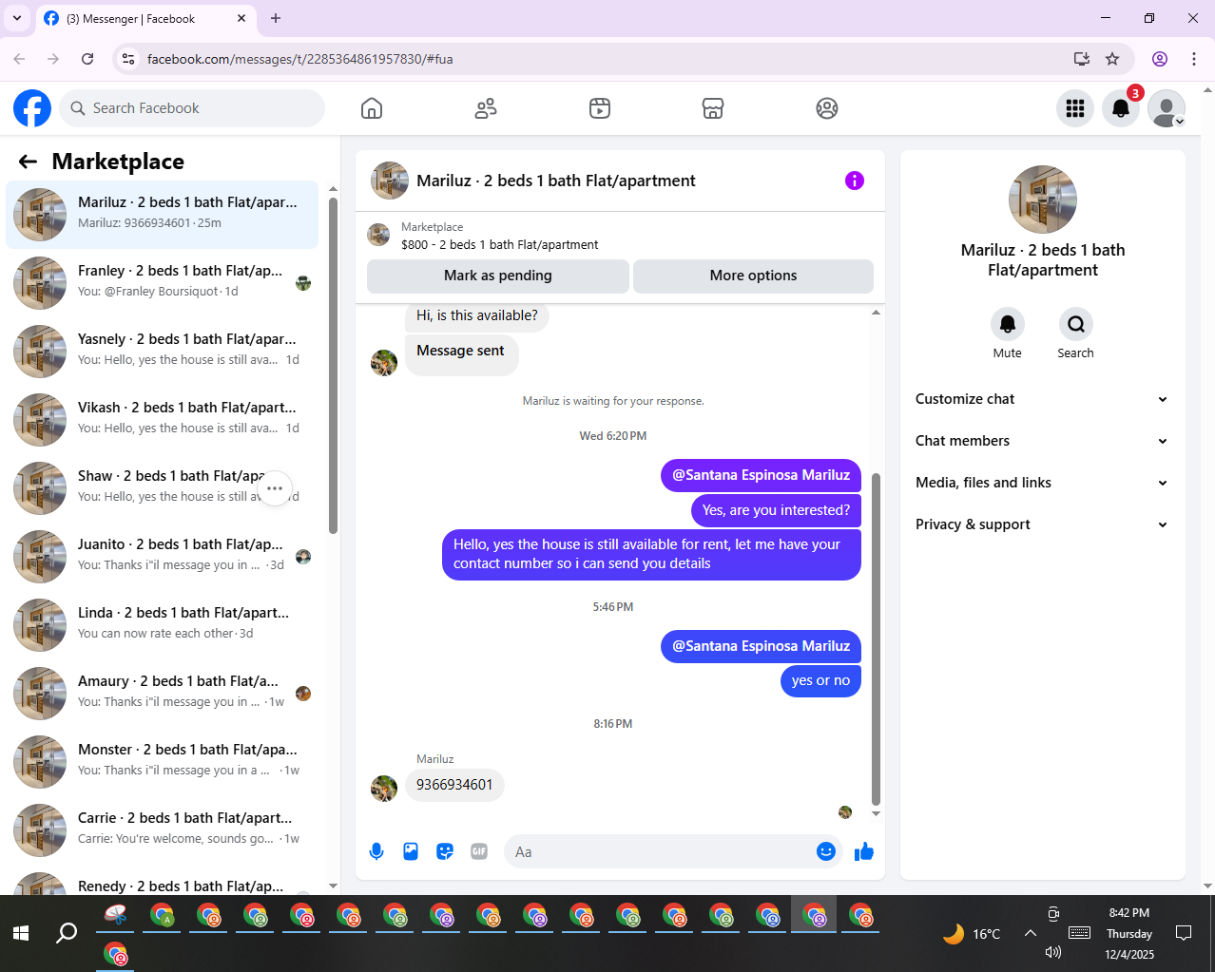Click the conversation list scrollbar
The image size is (1215, 972).
[333, 366]
